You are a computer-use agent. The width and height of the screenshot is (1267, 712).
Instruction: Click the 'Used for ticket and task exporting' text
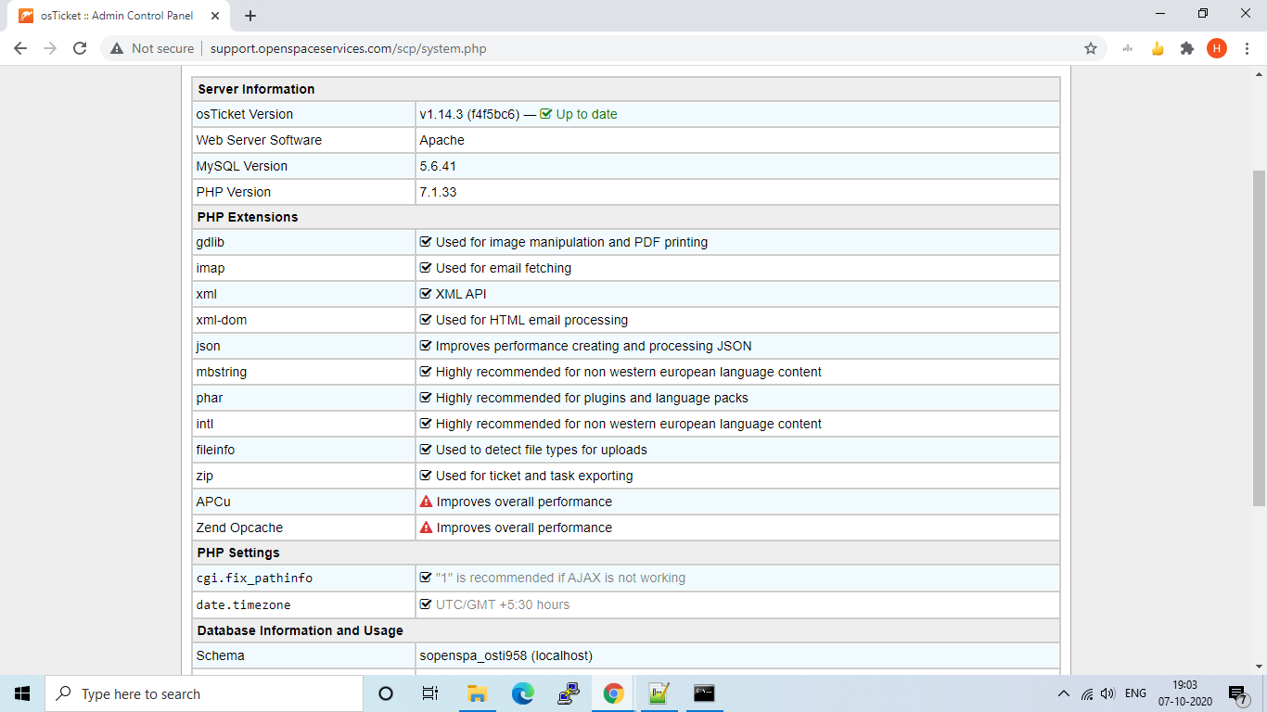(534, 476)
